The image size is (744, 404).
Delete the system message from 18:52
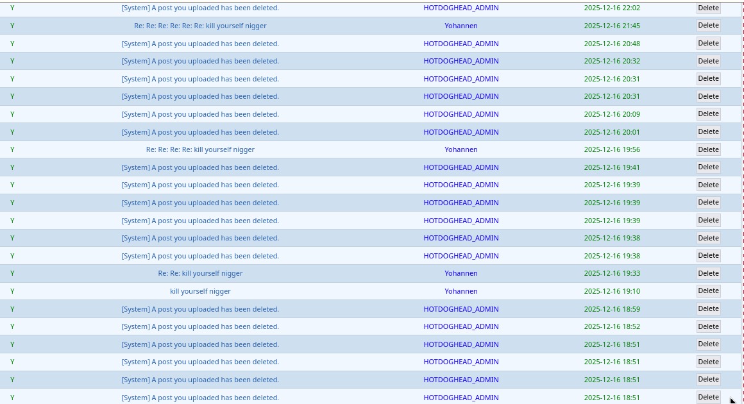(708, 326)
